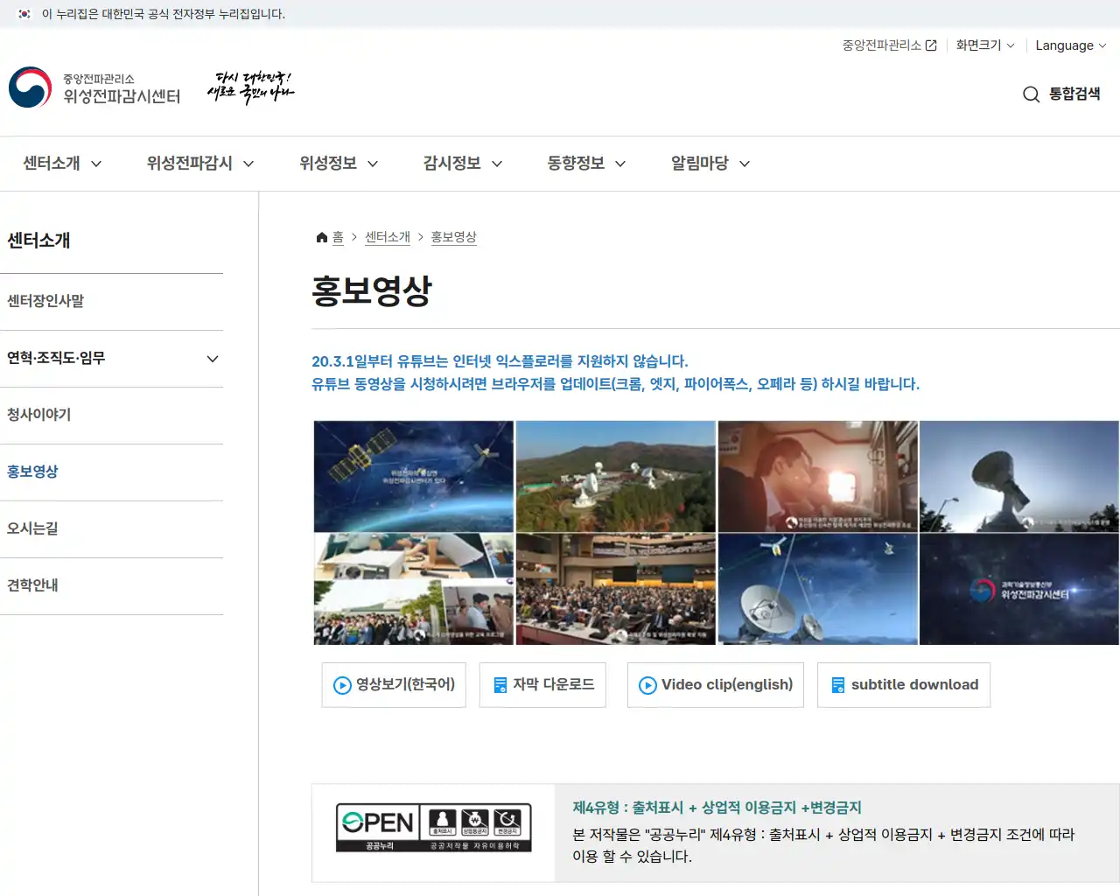Click the 센터소개 sidebar heading
Screen dimensions: 1120x896
38,241
